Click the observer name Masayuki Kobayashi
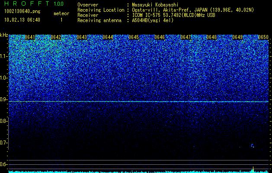 coord(155,5)
